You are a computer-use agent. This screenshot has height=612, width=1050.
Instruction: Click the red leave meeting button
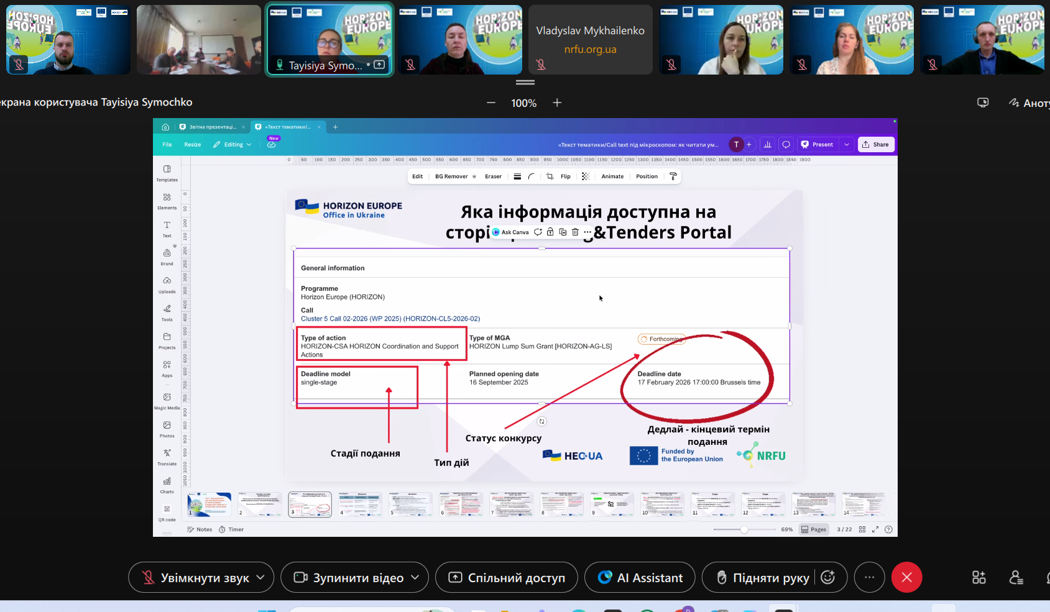tap(906, 578)
